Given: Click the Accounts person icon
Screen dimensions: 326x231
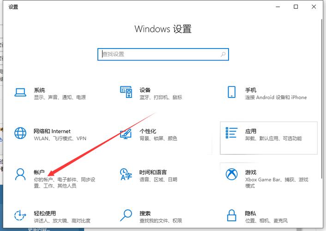Looking at the screenshot, I should 20,174.
